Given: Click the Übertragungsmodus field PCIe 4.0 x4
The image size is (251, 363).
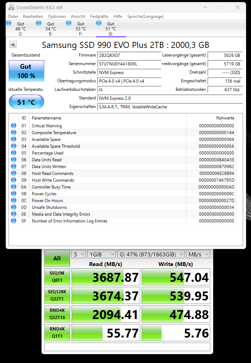Looking at the screenshot, I should tap(129, 81).
